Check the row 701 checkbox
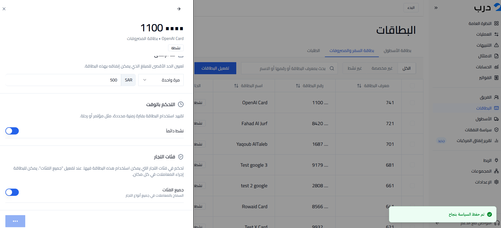The width and height of the screenshot is (501, 228). coord(412,144)
